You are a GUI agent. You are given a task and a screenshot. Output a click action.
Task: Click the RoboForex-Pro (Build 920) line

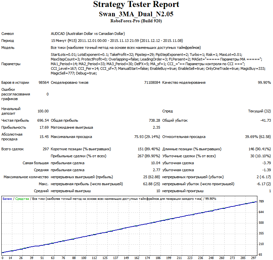point(136,21)
